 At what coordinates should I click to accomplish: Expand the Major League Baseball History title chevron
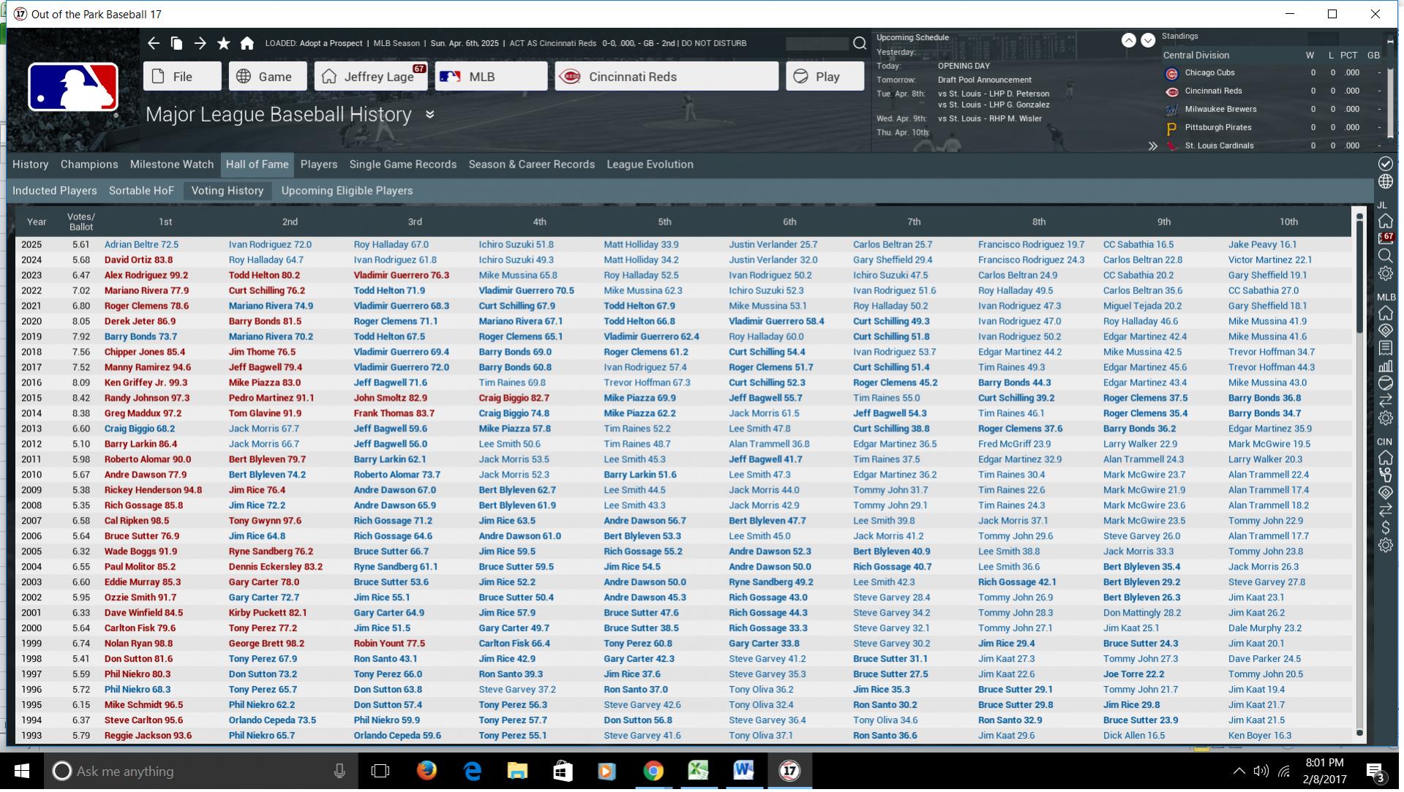tap(430, 115)
